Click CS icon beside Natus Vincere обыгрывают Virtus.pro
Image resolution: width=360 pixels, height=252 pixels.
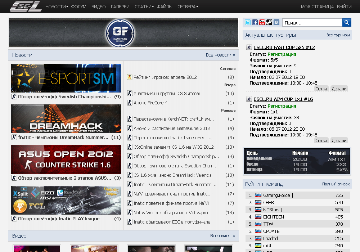point(130,212)
